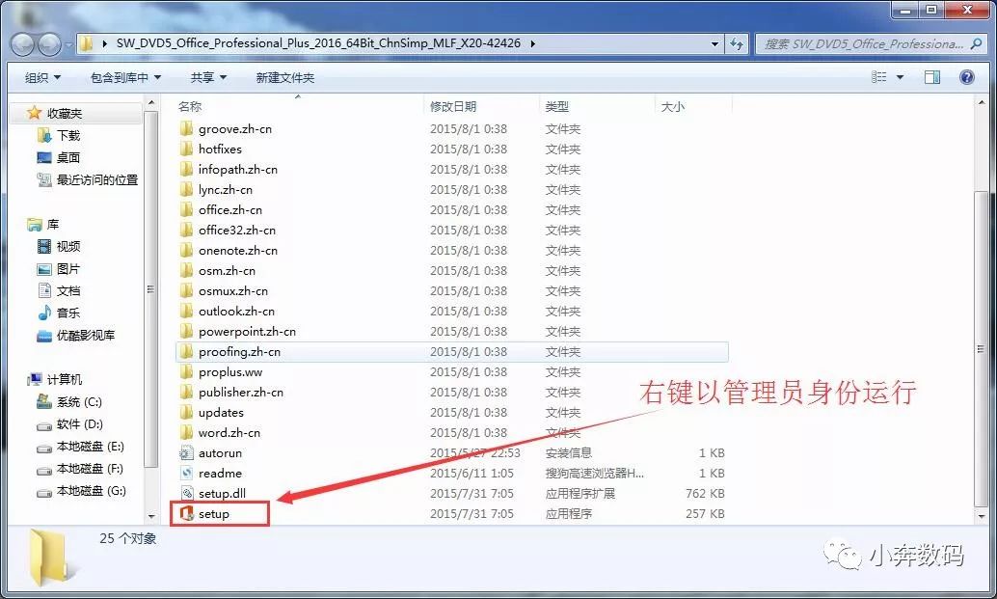Click the help question mark icon
The height and width of the screenshot is (599, 997).
(x=966, y=77)
